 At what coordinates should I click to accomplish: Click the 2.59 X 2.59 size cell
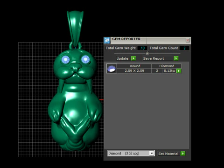click(x=134, y=71)
